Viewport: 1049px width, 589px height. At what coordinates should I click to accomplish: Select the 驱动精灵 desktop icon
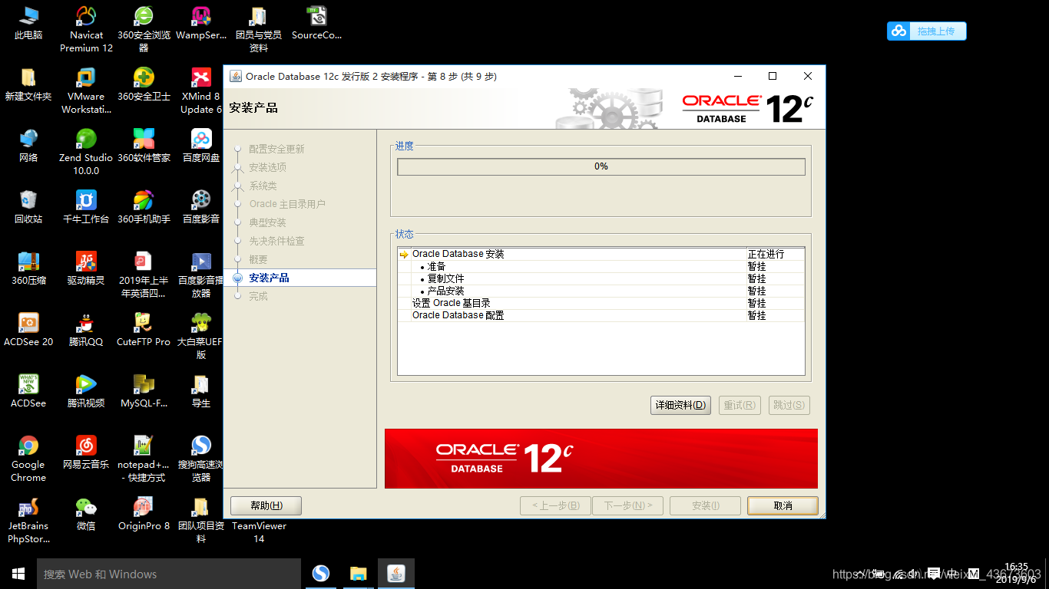point(86,268)
